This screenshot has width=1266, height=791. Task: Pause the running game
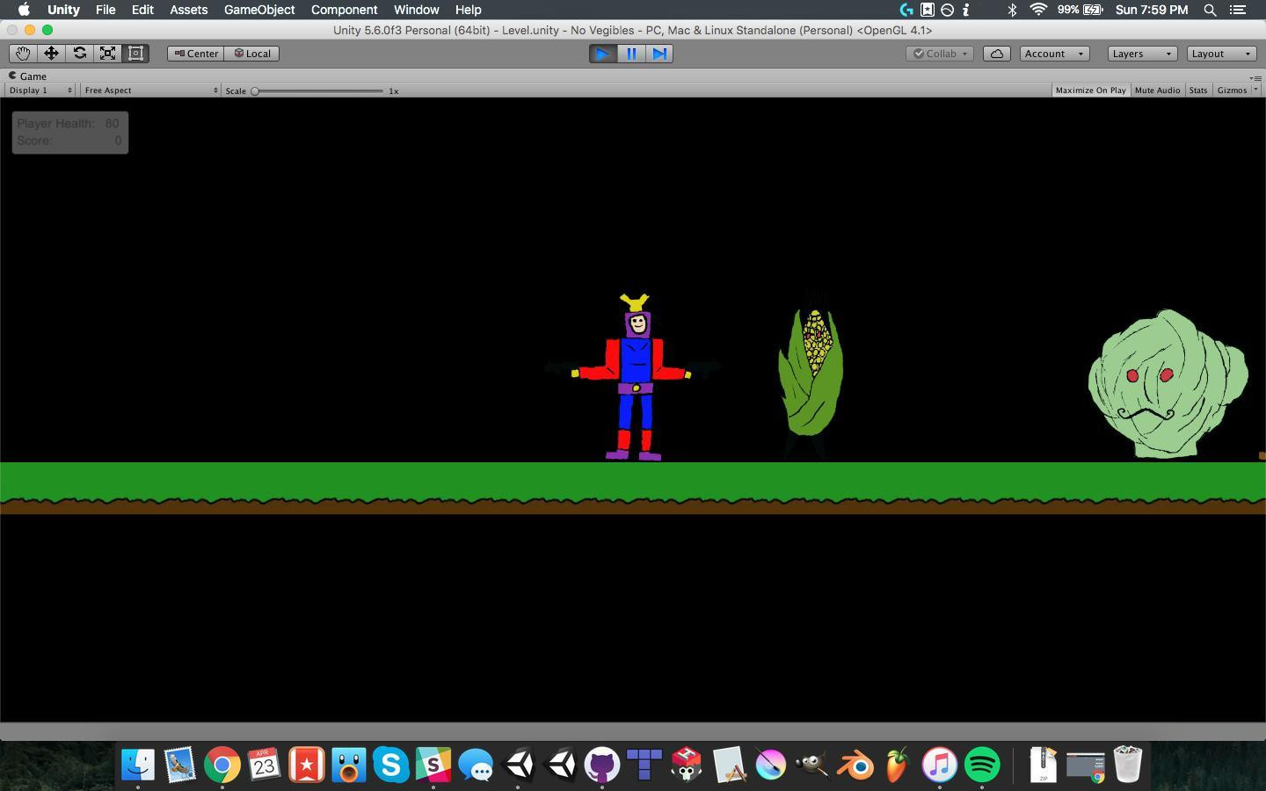631,54
